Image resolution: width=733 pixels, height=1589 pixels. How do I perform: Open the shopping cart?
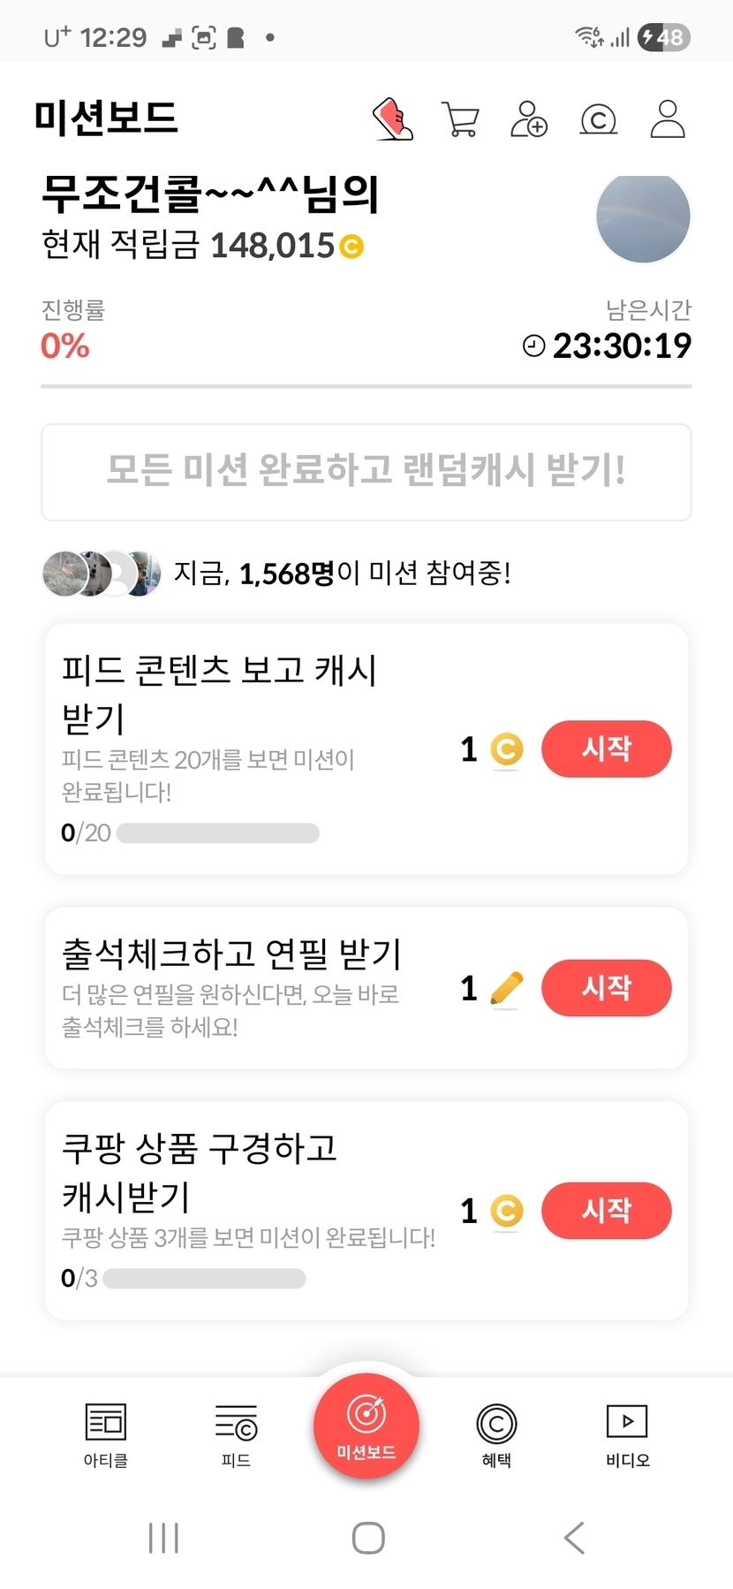click(460, 119)
